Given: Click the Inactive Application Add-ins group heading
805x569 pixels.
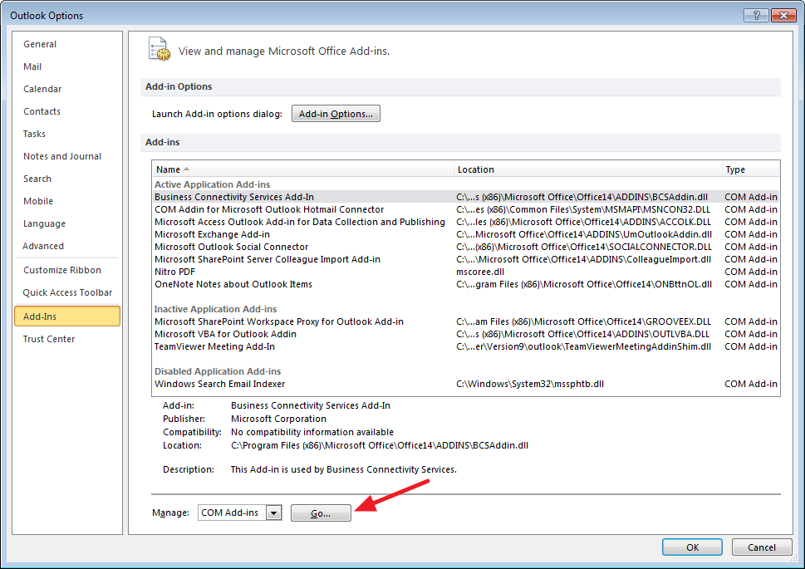Looking at the screenshot, I should pos(216,309).
